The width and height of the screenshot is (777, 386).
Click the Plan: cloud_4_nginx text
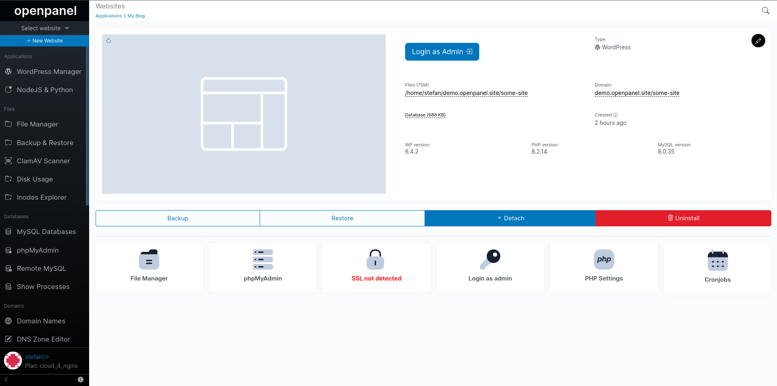pyautogui.click(x=51, y=366)
